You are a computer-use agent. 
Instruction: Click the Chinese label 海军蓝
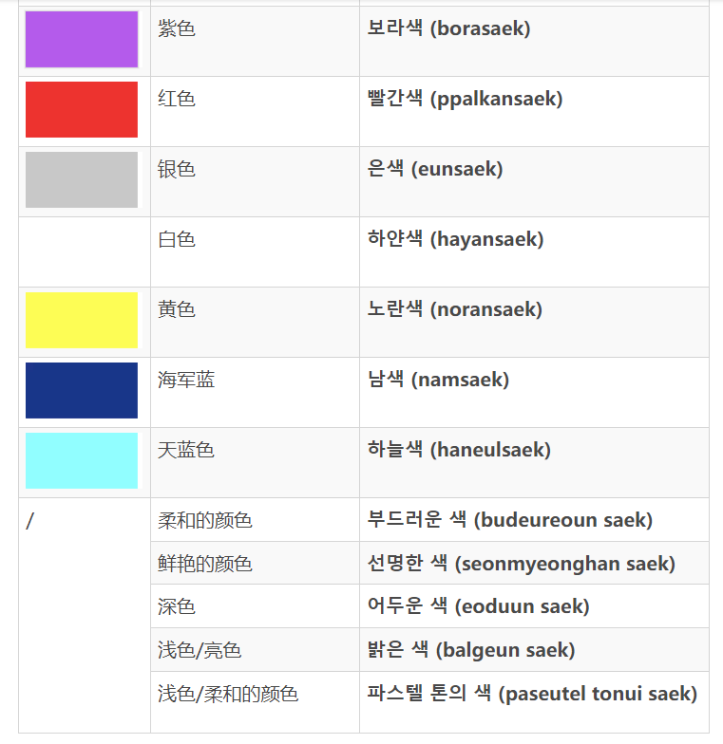186,380
